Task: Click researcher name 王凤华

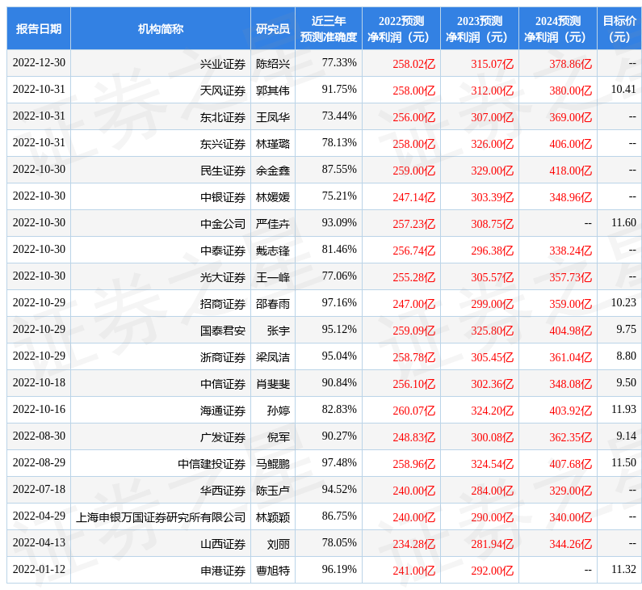Action: point(273,117)
